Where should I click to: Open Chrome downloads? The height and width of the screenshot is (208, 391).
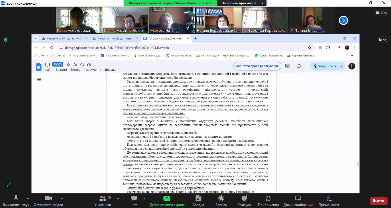(x=339, y=48)
